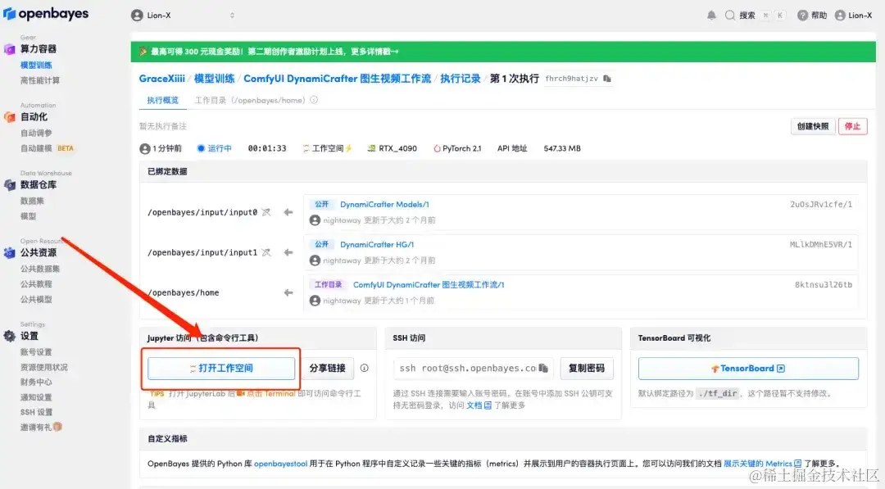Click the 工作空间 status label
885x489 pixels.
(327, 148)
